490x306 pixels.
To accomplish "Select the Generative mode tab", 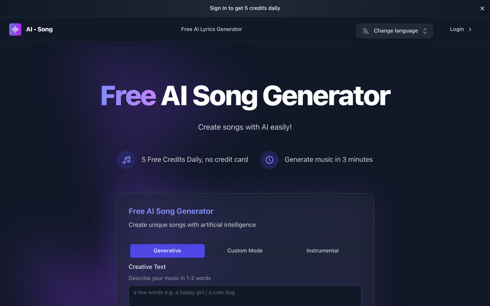I will coord(167,251).
